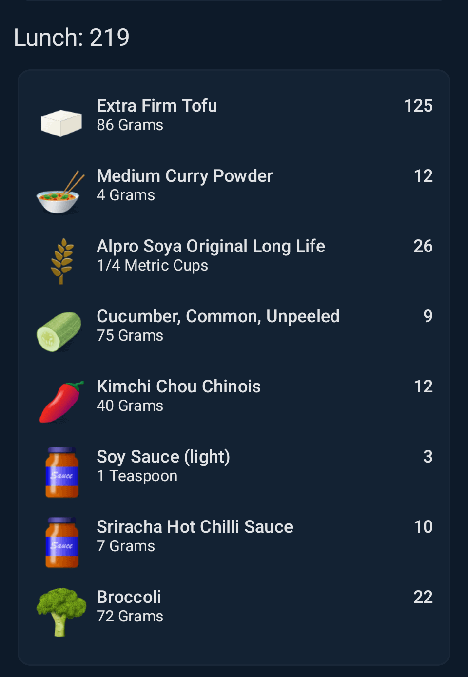Tap the red chili pepper icon
468x677 pixels.
[61, 402]
